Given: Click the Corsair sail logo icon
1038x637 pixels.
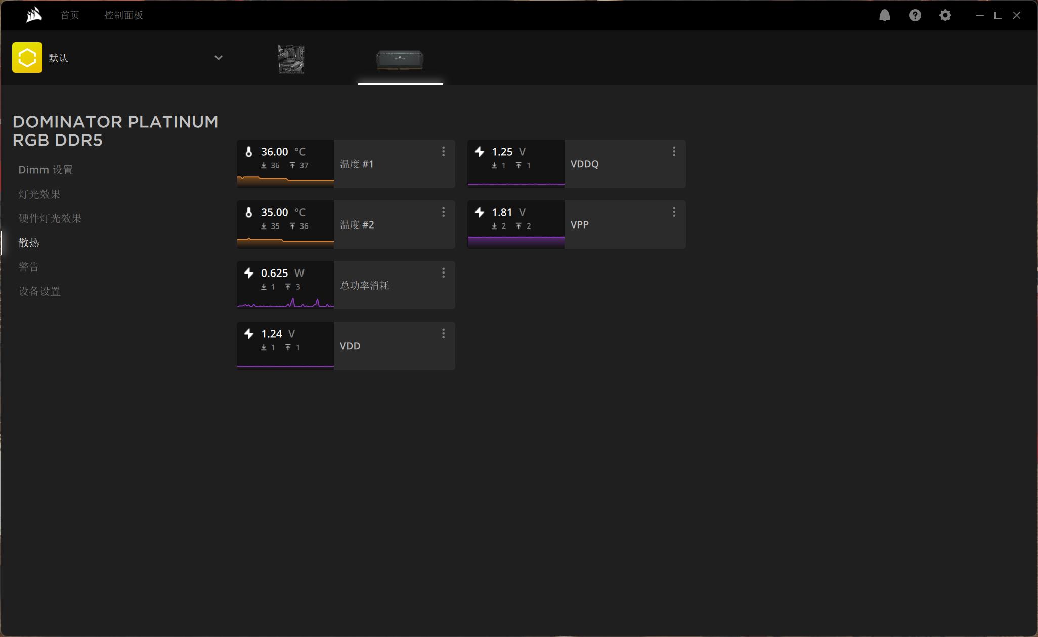Looking at the screenshot, I should click(33, 15).
